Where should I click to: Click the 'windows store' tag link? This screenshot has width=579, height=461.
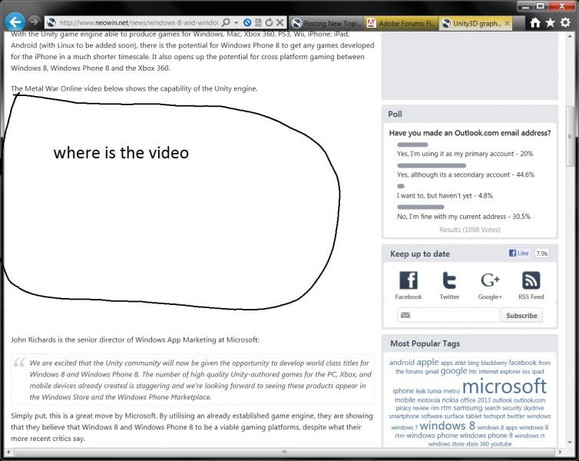446,443
